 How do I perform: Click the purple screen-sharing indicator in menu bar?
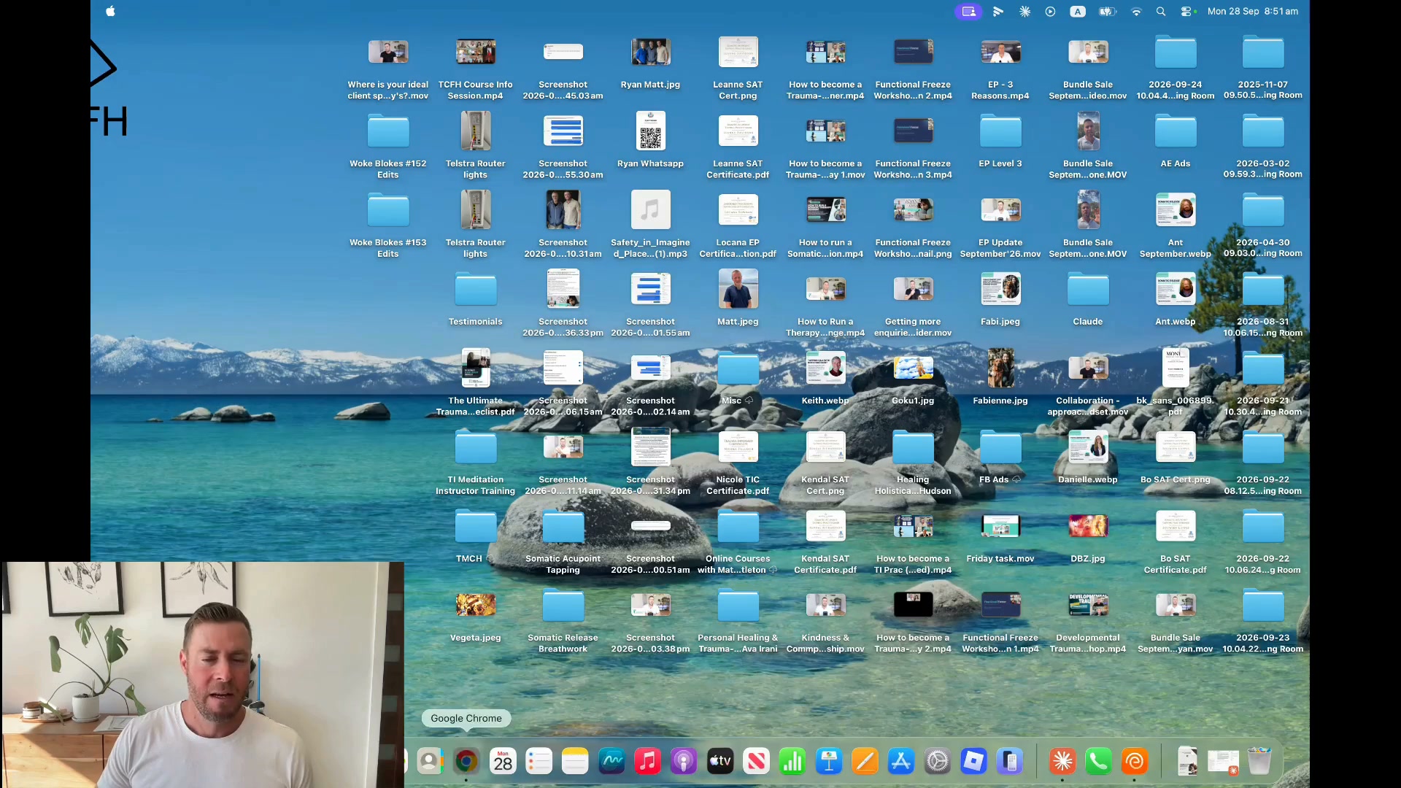click(x=968, y=11)
